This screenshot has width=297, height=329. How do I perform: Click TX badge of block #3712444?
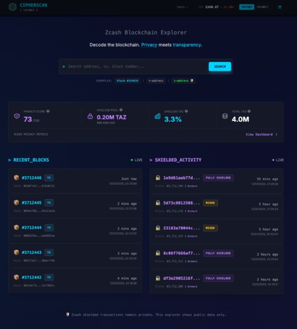click(x=49, y=227)
